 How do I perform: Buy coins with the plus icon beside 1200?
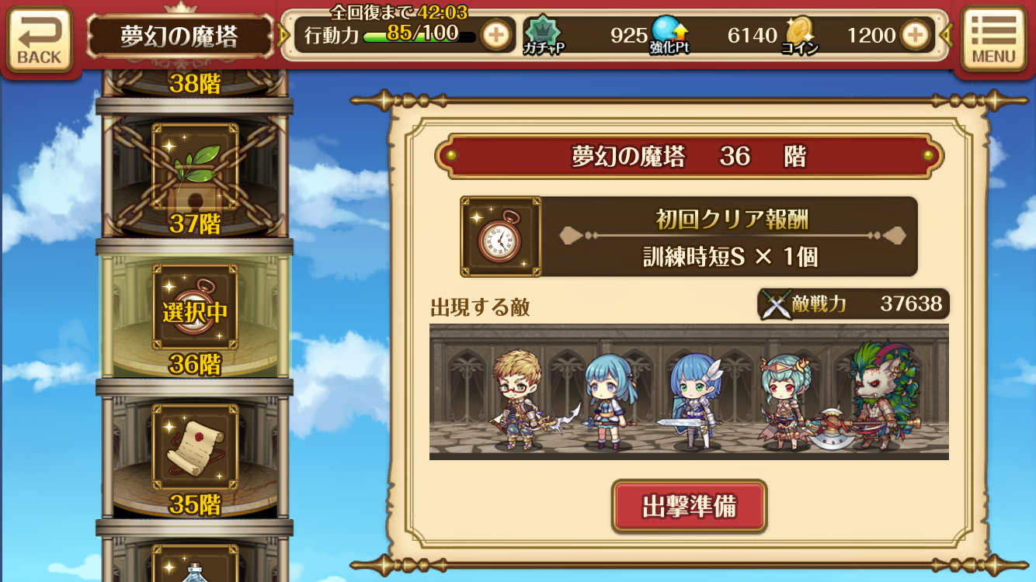click(x=916, y=35)
